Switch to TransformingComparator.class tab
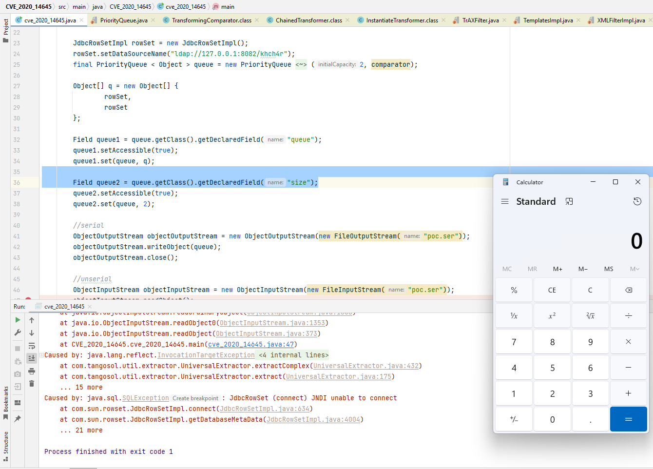The width and height of the screenshot is (653, 469). (211, 20)
